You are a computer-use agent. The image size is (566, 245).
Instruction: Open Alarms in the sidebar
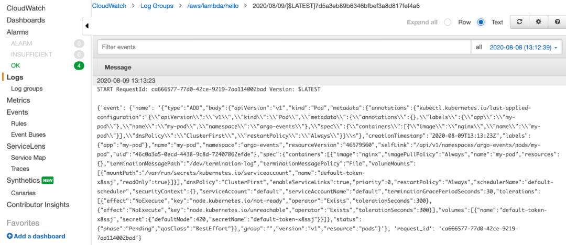pos(17,32)
